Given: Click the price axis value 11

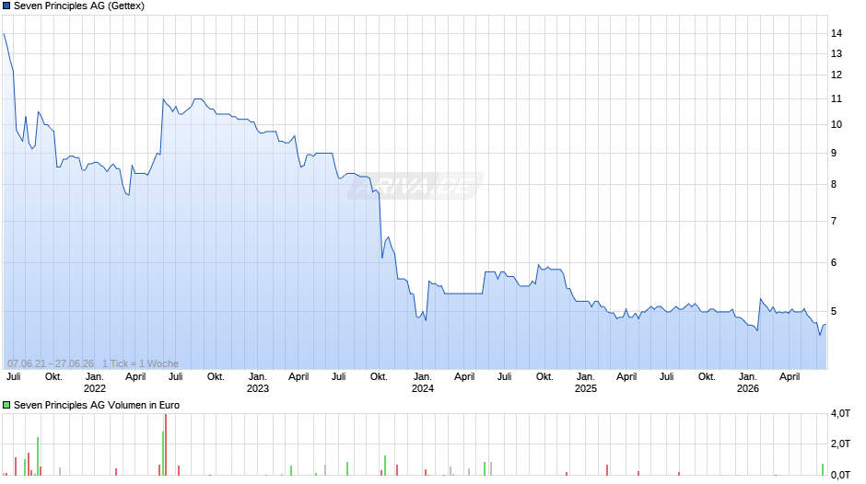Looking at the screenshot, I should point(837,98).
